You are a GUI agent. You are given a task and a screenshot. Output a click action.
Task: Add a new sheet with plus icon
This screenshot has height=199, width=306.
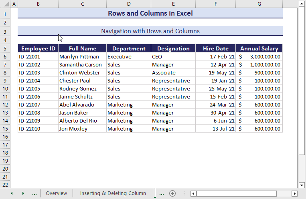[172, 193]
